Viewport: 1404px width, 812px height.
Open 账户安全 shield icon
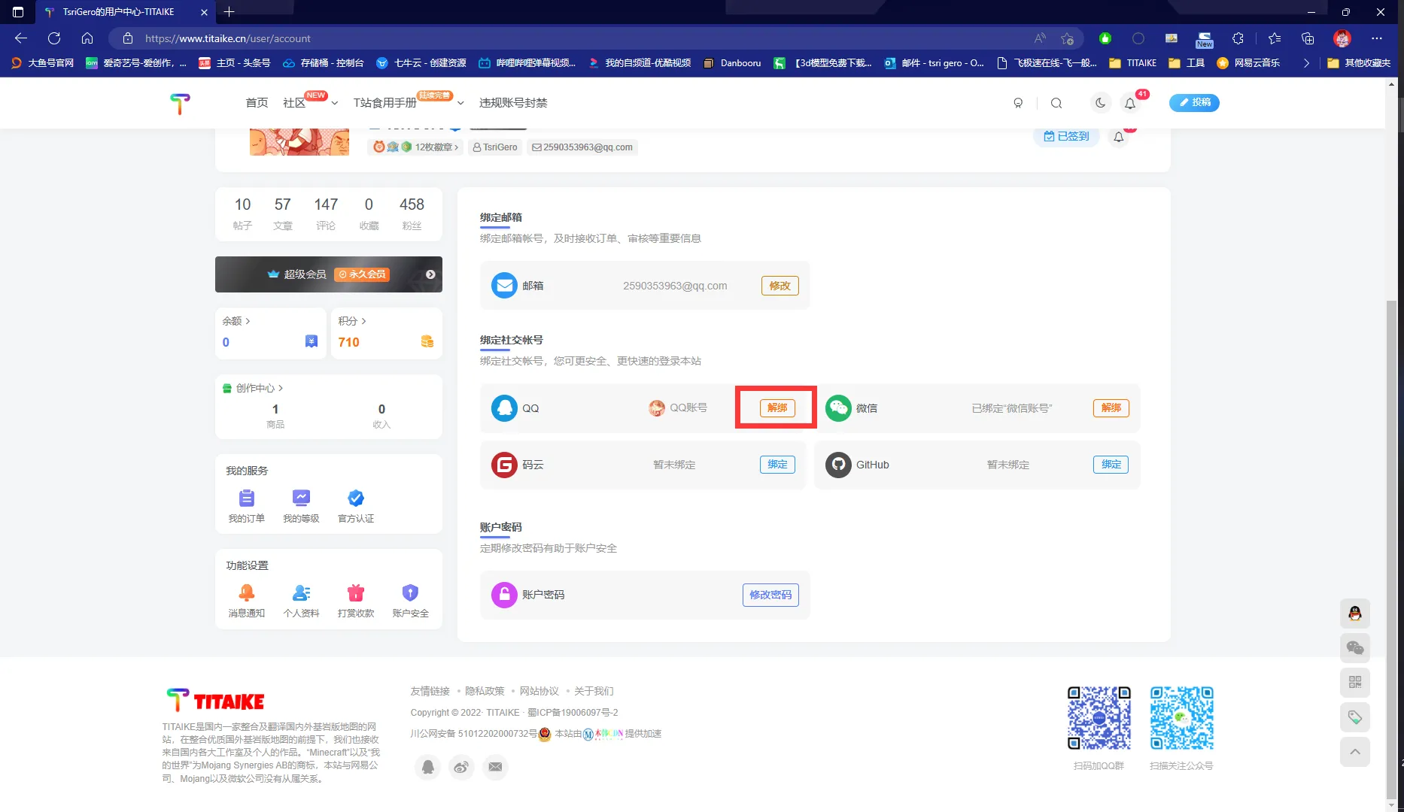pyautogui.click(x=410, y=593)
